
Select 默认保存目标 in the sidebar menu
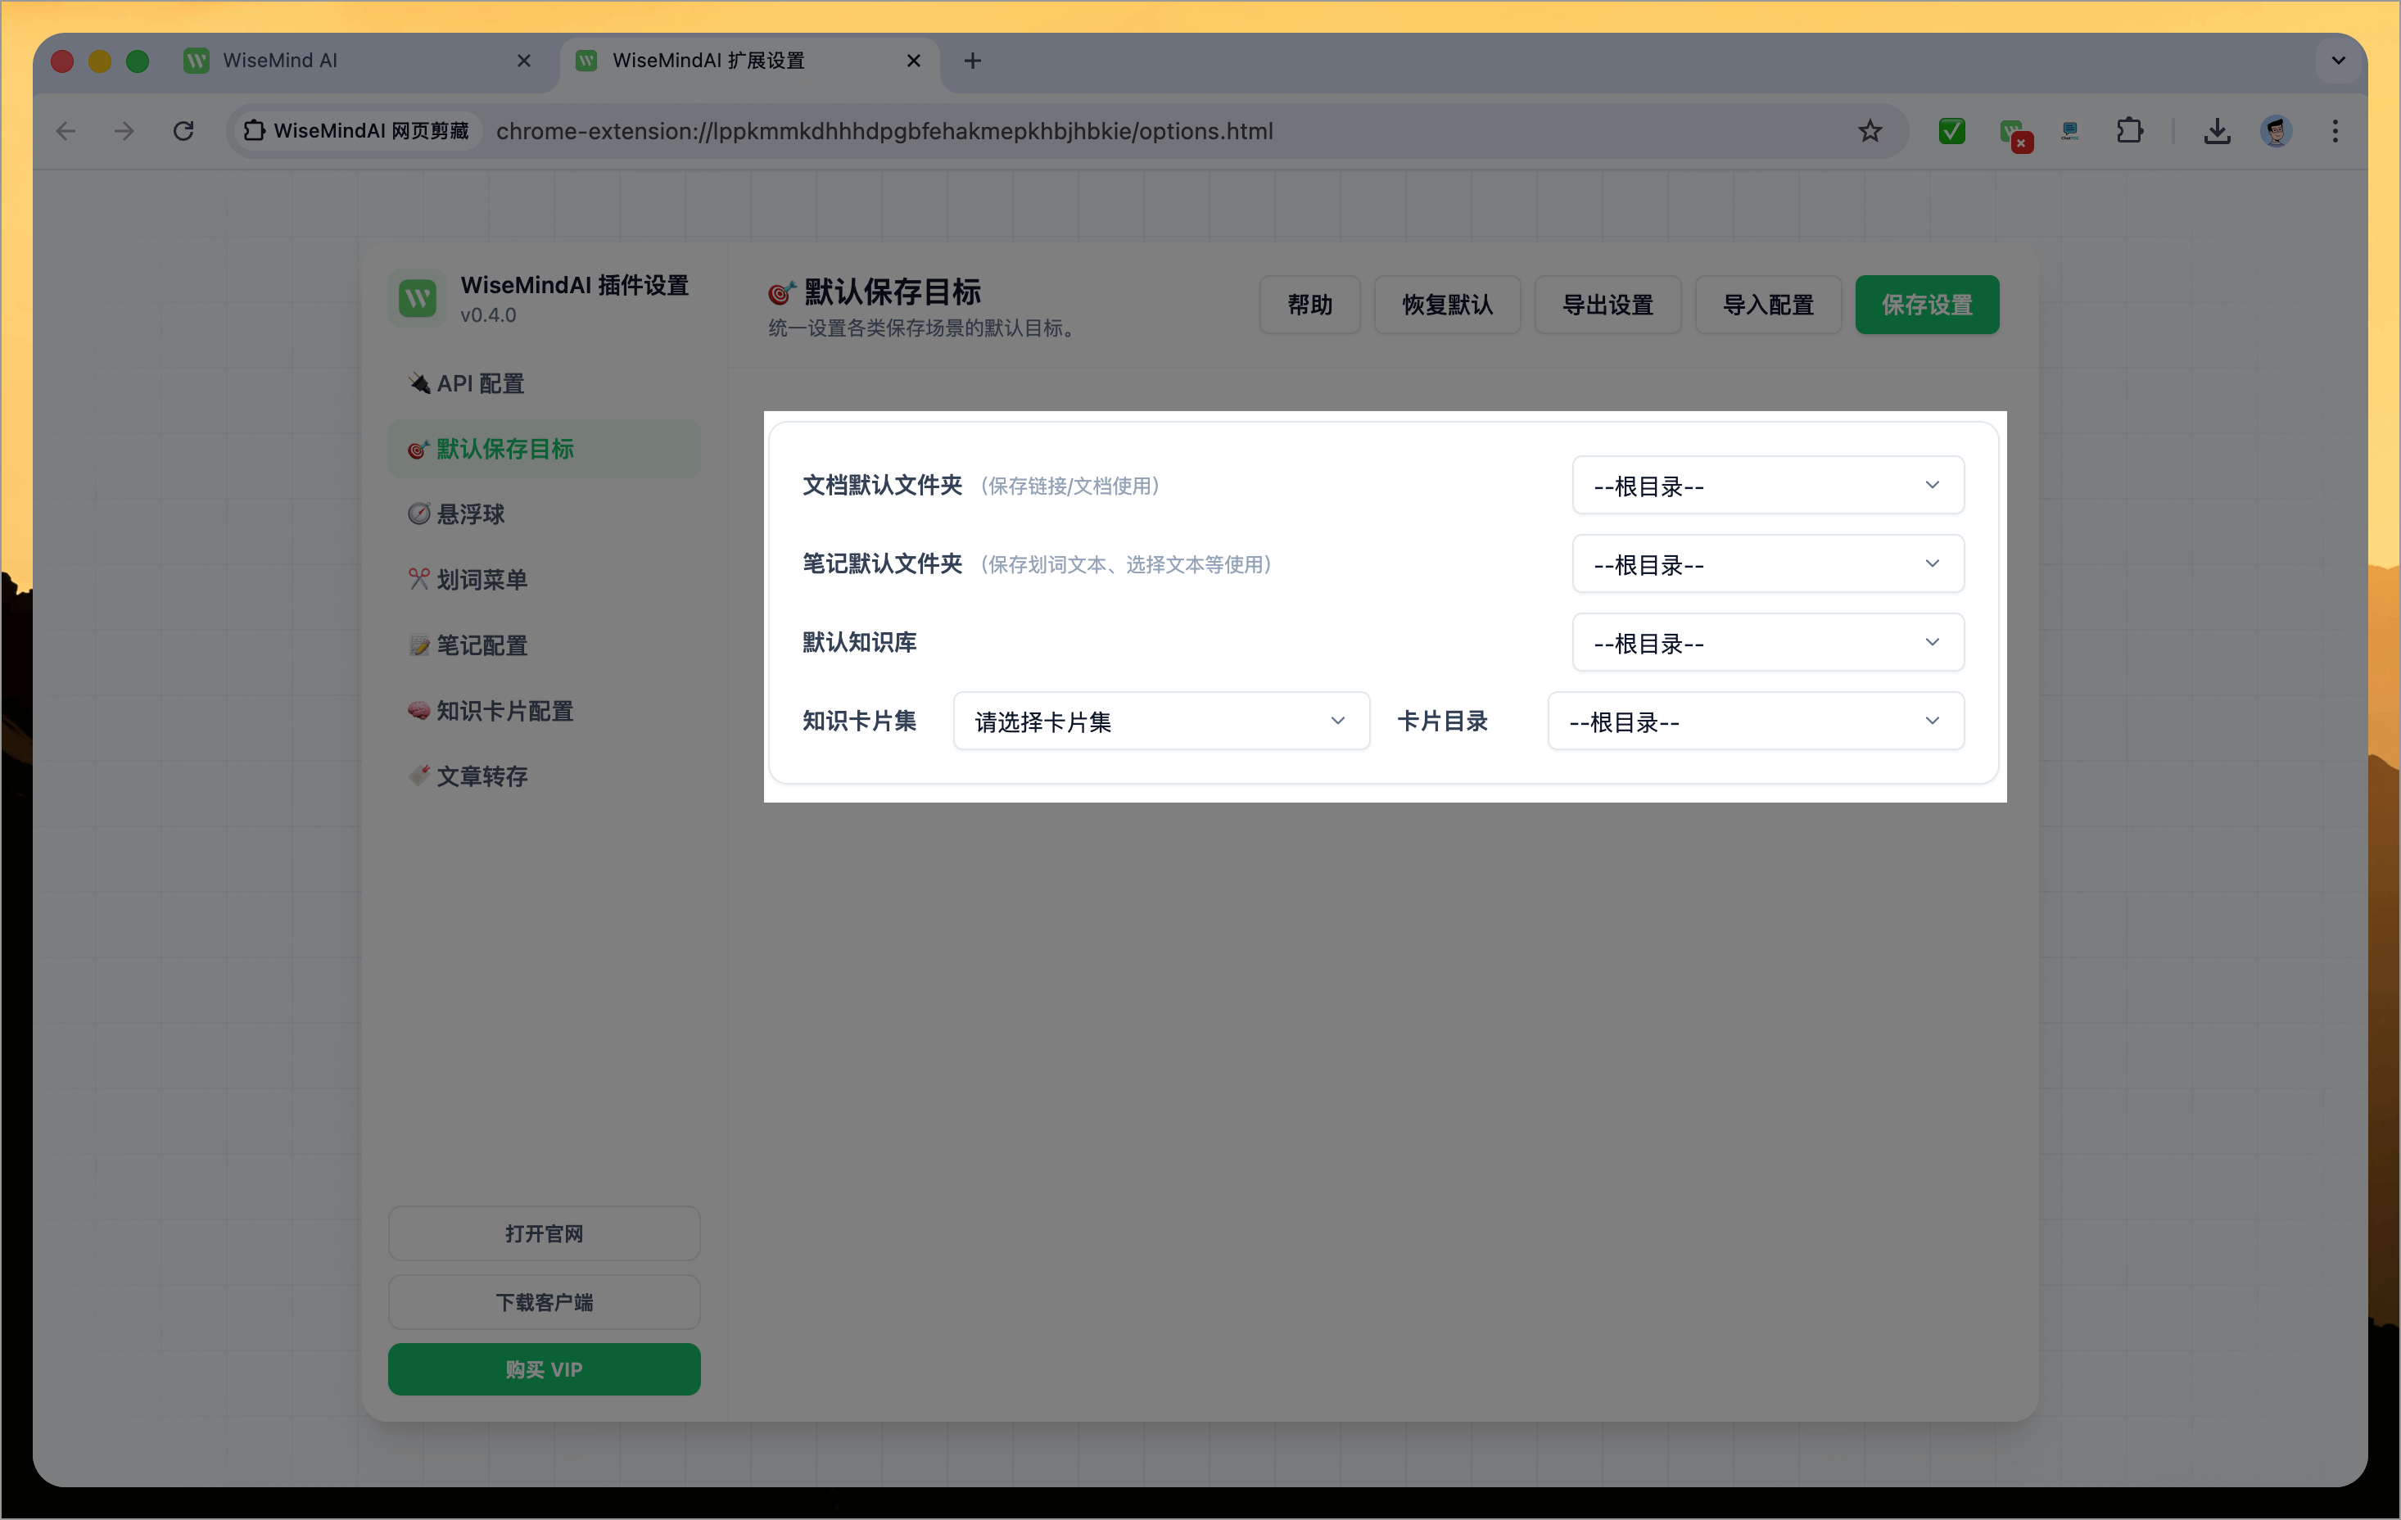pyautogui.click(x=545, y=449)
